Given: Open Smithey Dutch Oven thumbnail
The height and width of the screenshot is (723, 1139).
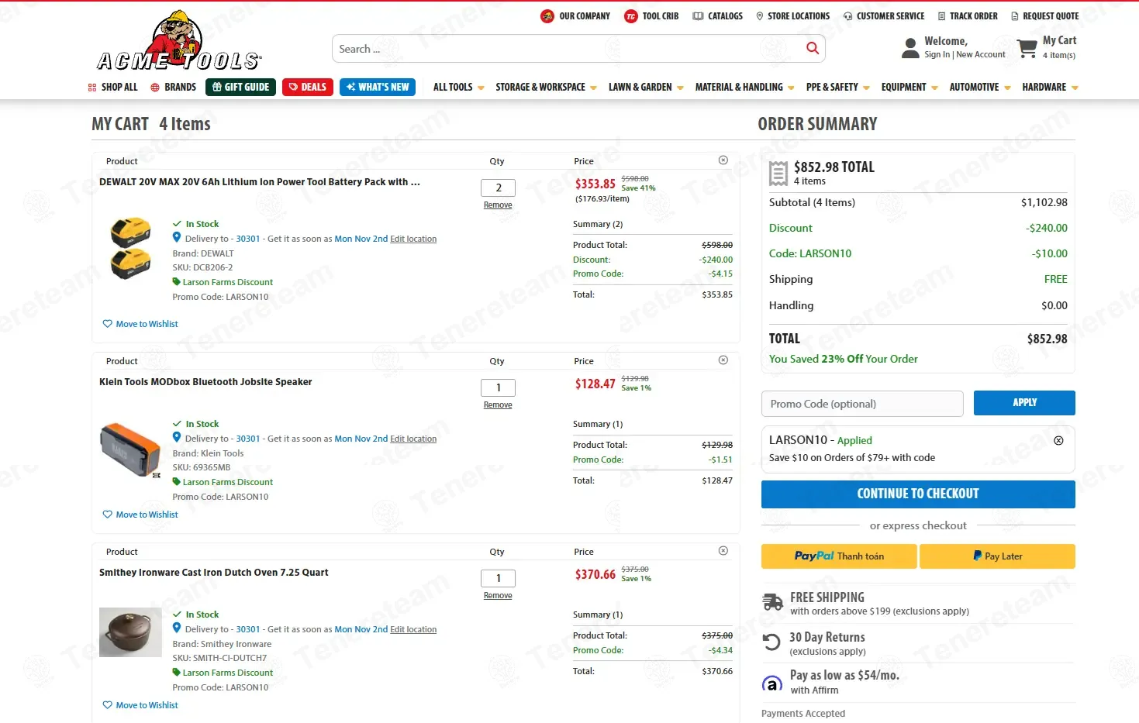Looking at the screenshot, I should [x=130, y=632].
